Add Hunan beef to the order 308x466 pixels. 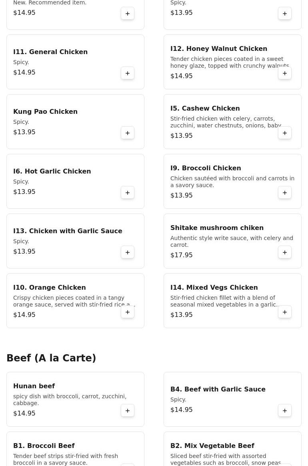click(128, 411)
